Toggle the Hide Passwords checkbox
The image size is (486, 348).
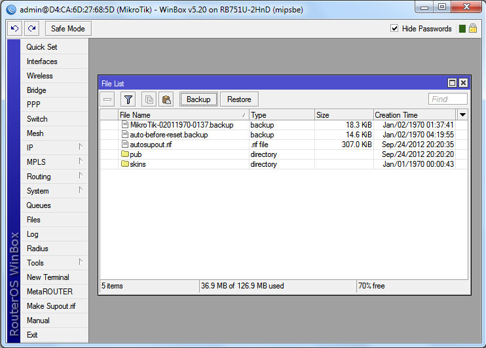point(394,29)
